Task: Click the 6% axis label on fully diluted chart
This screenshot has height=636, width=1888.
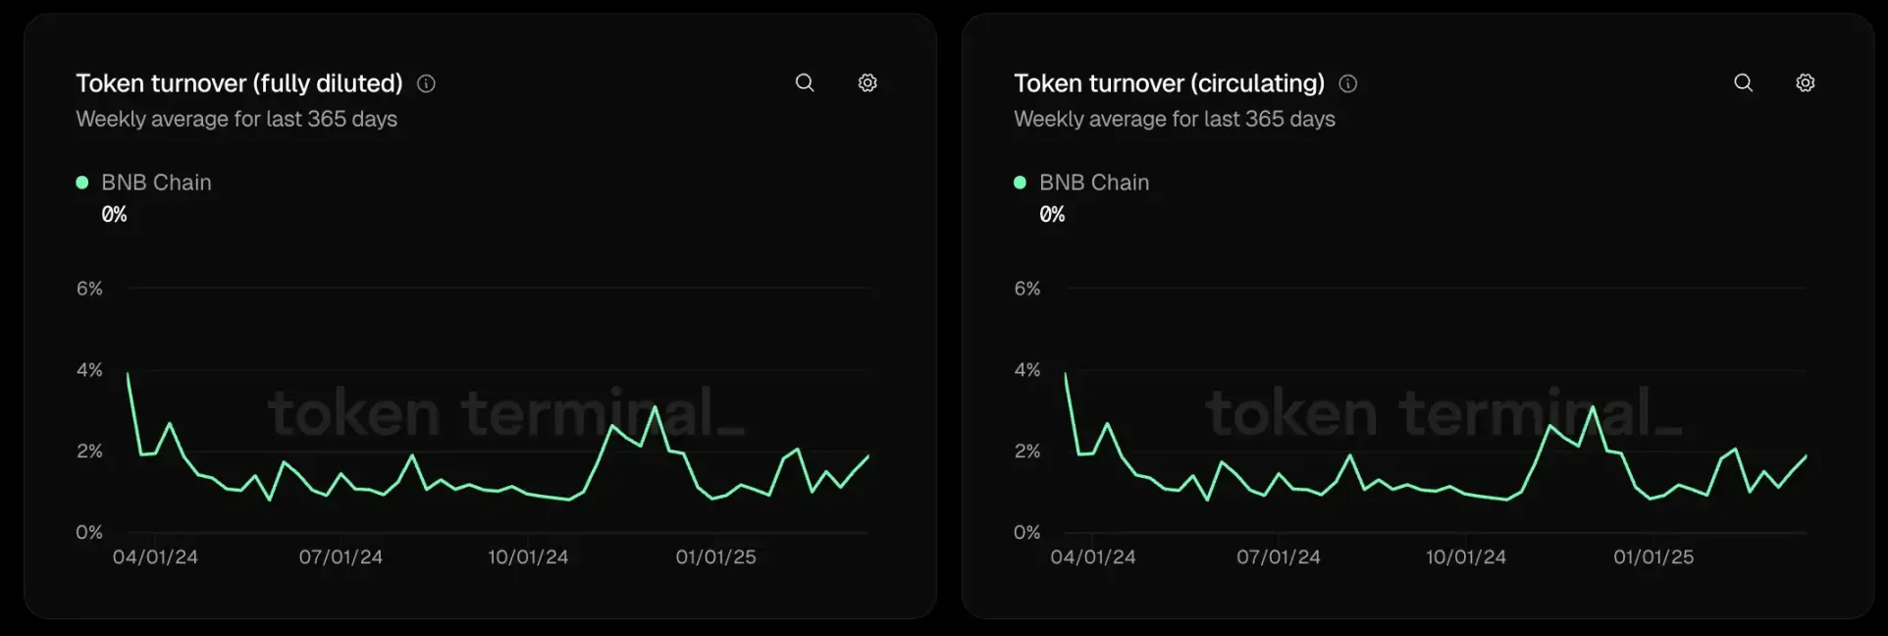Action: tap(89, 289)
